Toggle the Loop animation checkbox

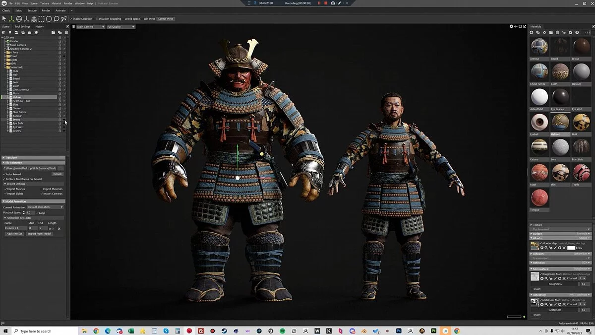37,212
